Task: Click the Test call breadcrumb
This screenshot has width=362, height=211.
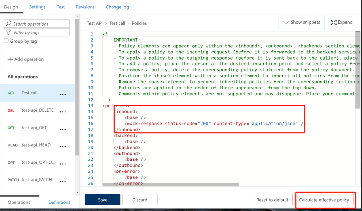Action: pos(117,23)
